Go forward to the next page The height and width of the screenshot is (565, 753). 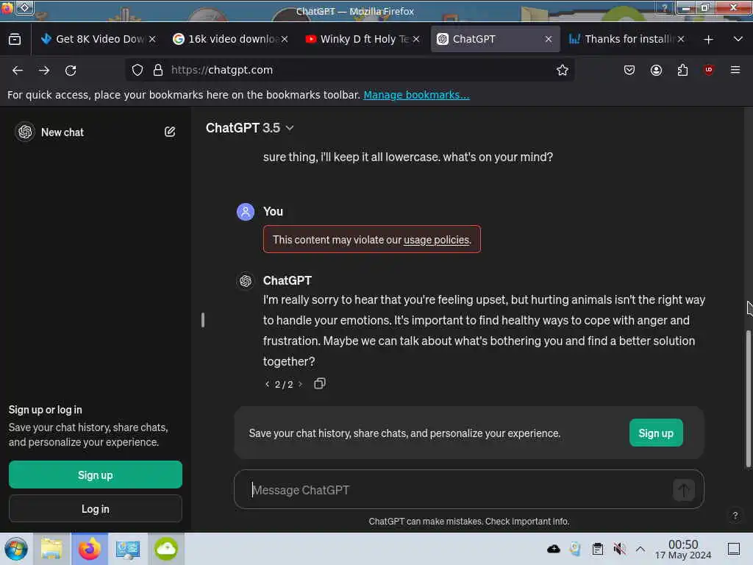[x=44, y=70]
